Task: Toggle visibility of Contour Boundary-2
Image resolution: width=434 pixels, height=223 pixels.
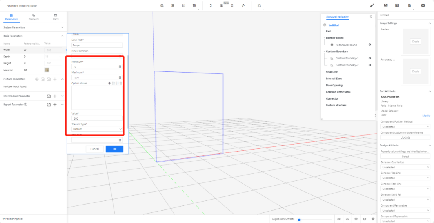Action: [x=370, y=65]
